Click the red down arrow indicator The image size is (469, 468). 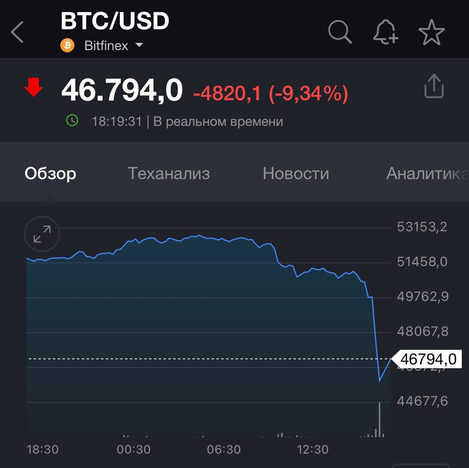click(x=34, y=87)
